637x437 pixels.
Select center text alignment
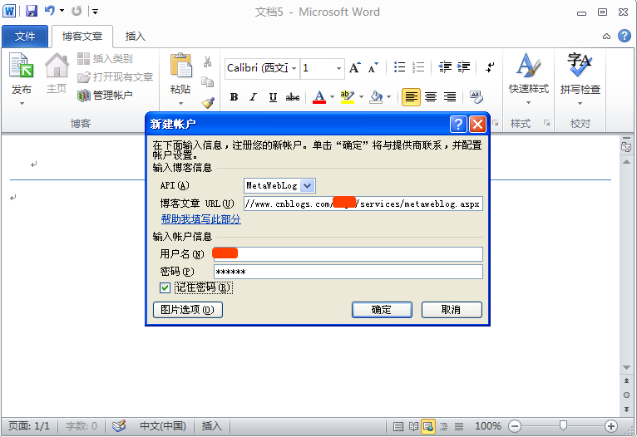(x=431, y=97)
